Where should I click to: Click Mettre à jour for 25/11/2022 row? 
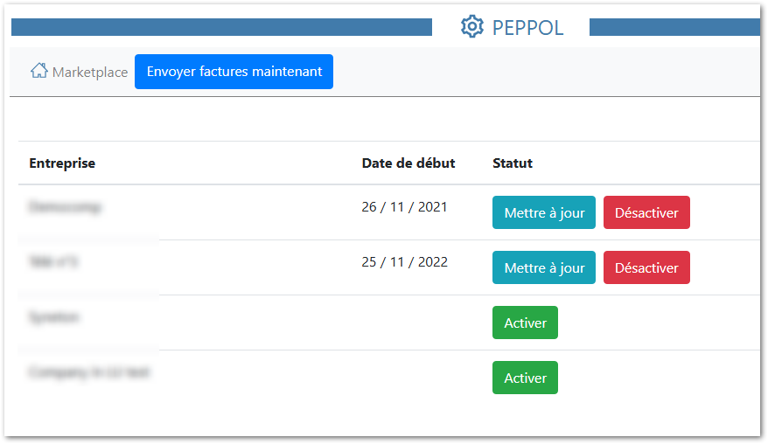[544, 267]
